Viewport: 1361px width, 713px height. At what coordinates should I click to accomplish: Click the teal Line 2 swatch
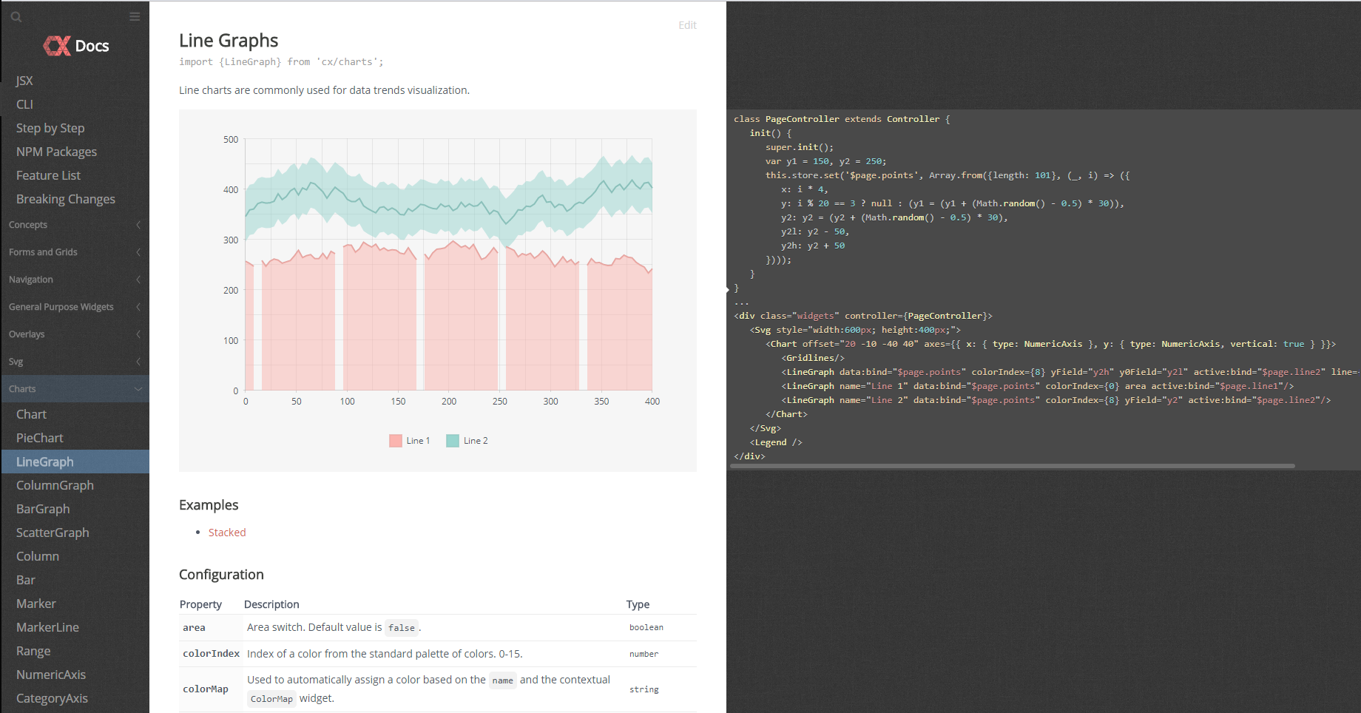pos(453,441)
